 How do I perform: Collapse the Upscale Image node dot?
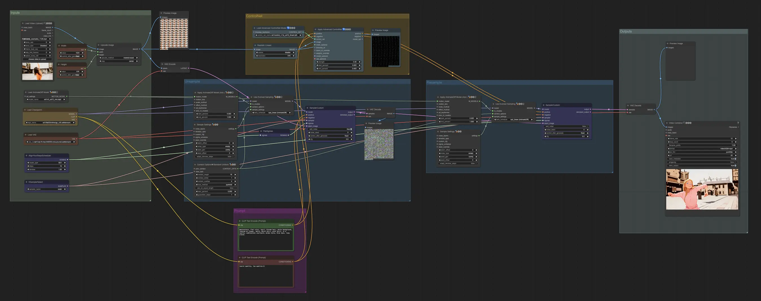(98, 45)
